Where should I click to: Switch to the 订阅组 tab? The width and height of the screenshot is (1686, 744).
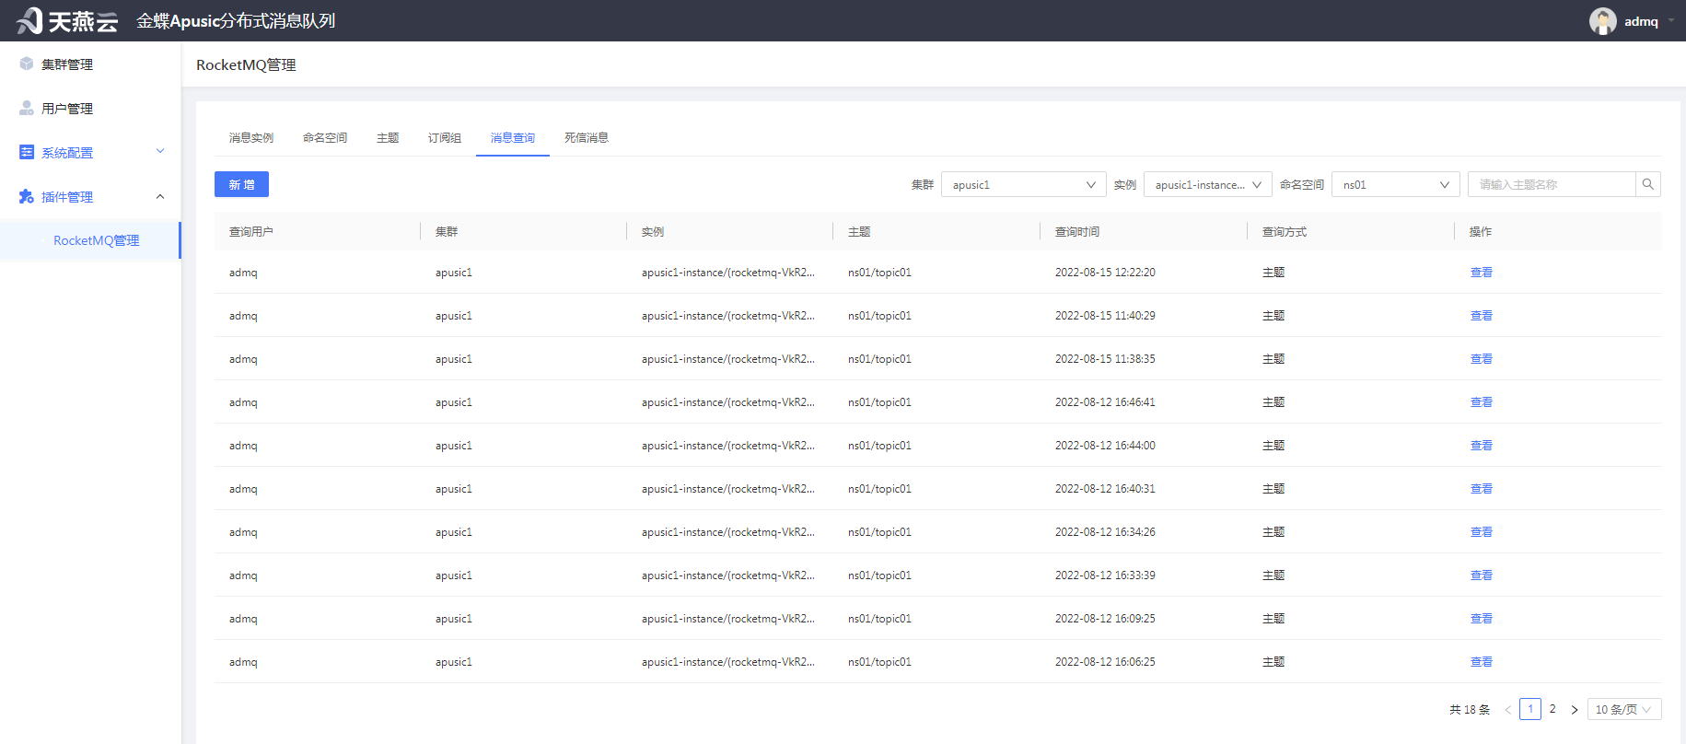click(445, 137)
